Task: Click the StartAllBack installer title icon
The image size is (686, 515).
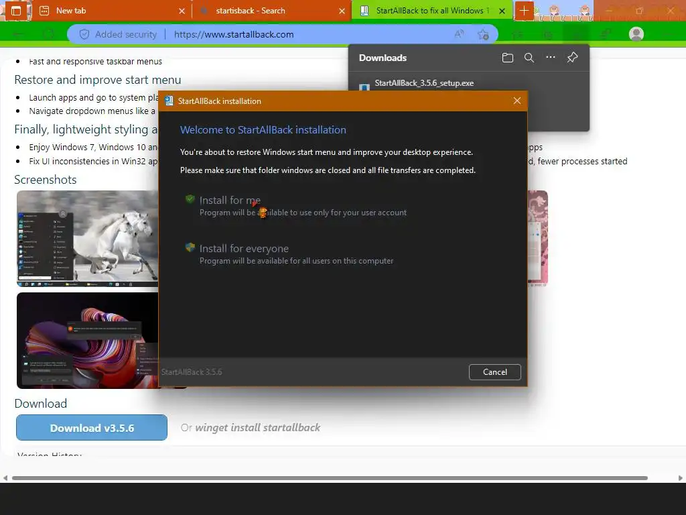Action: coord(169,101)
